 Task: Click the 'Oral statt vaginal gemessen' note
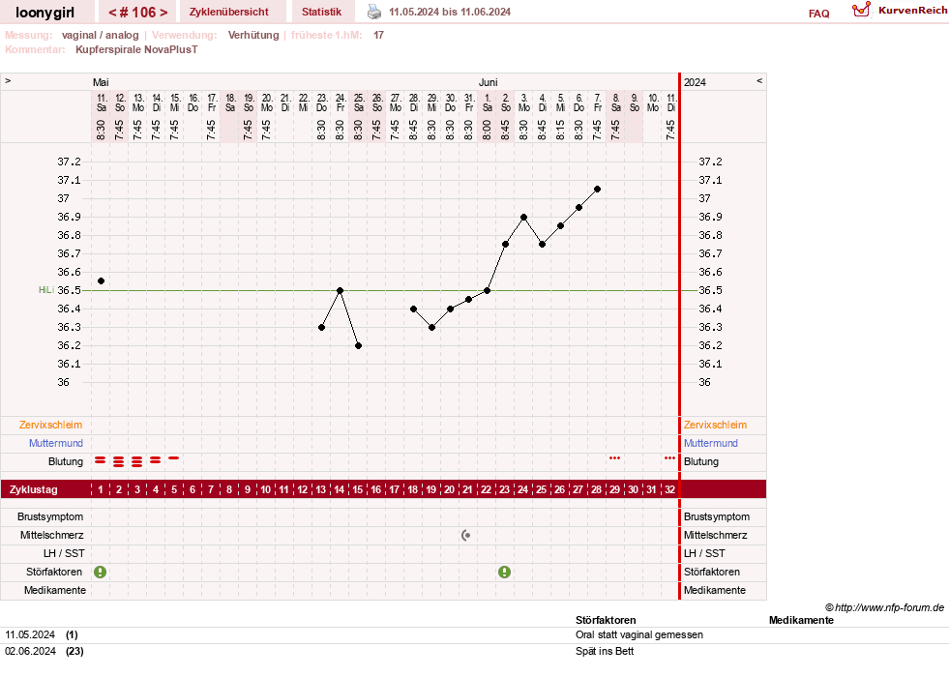pyautogui.click(x=639, y=634)
